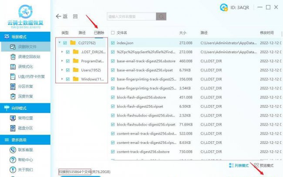Open 帮助中心 help center
This screenshot has height=177, width=283.
tap(22, 160)
